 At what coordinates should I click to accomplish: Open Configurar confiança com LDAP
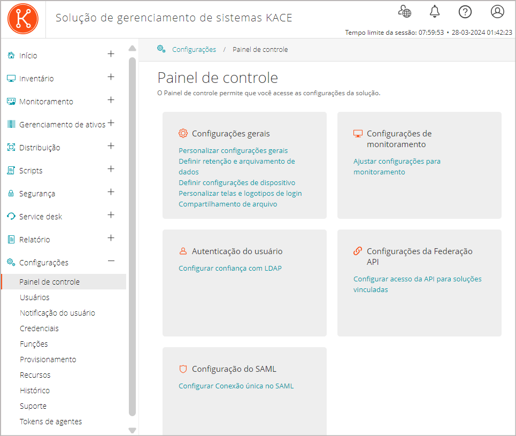pos(230,268)
